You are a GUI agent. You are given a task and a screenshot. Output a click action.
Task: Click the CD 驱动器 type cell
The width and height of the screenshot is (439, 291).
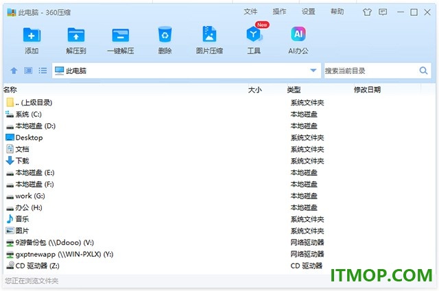tap(307, 266)
